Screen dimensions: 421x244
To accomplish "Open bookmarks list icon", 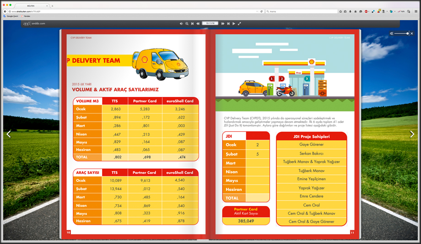I will (345, 11).
